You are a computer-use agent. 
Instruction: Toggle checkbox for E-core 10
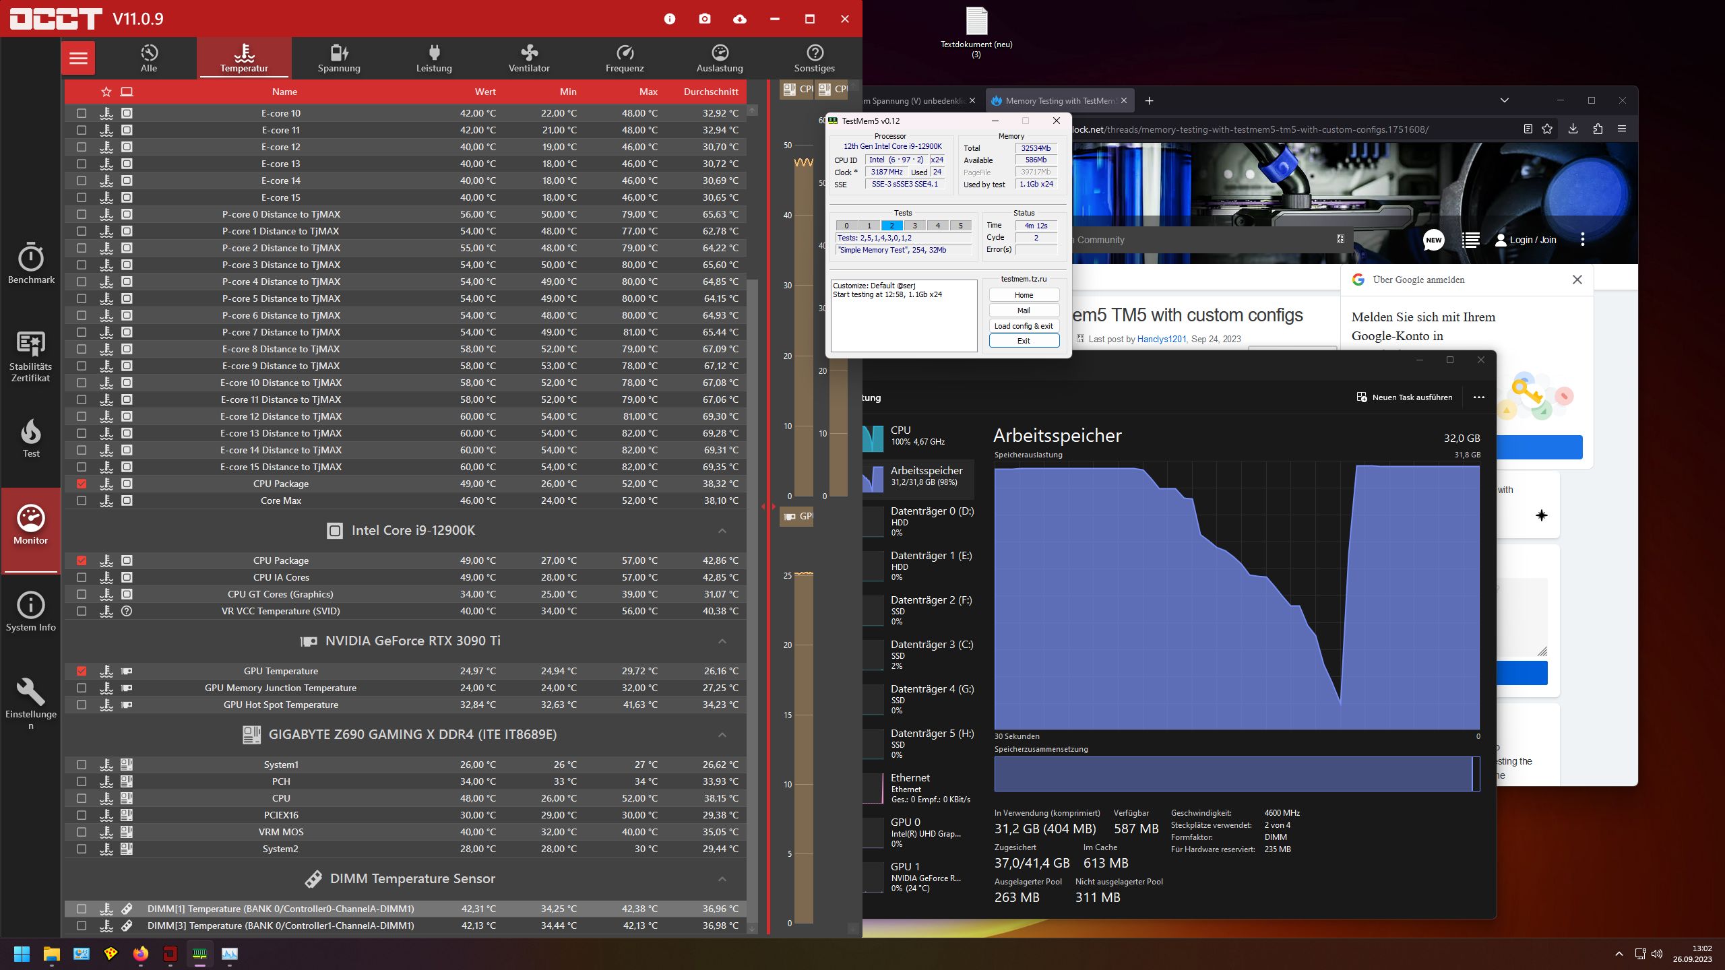(x=82, y=113)
